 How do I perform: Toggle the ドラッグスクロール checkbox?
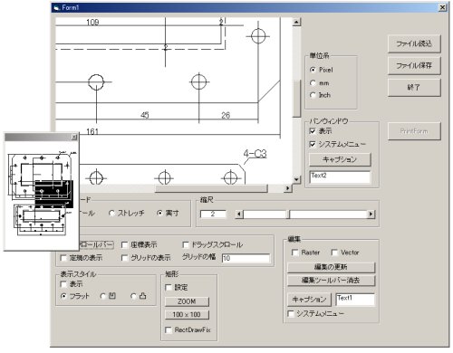186,244
